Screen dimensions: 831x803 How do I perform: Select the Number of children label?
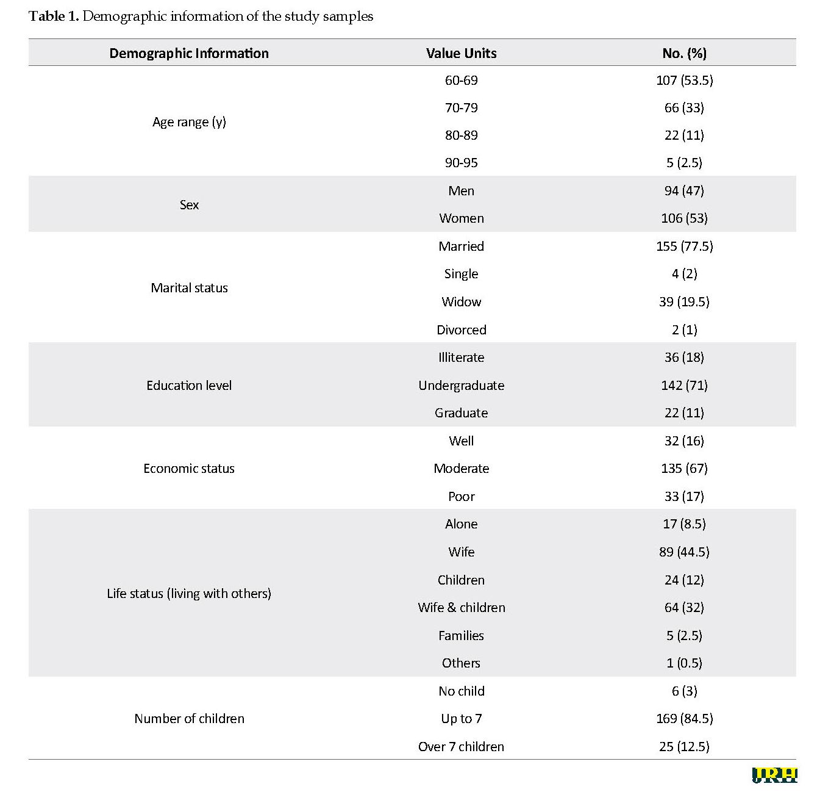(189, 718)
